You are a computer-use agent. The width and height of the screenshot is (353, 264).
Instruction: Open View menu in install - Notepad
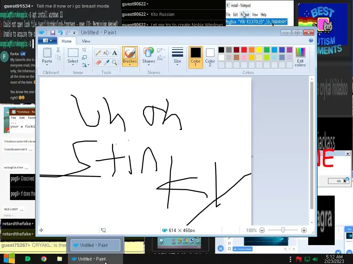pos(255,14)
